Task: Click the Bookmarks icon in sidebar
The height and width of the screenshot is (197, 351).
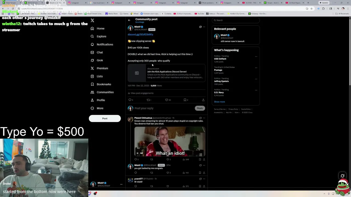Action: pos(92,84)
